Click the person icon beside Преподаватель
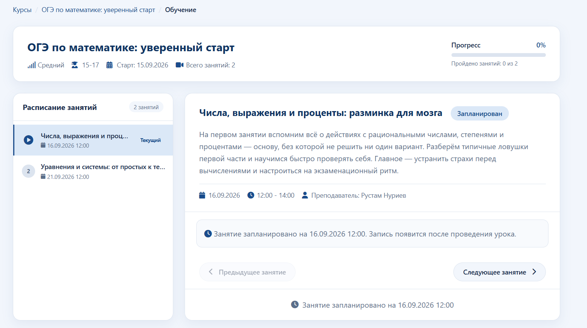Image resolution: width=587 pixels, height=328 pixels. coord(305,195)
